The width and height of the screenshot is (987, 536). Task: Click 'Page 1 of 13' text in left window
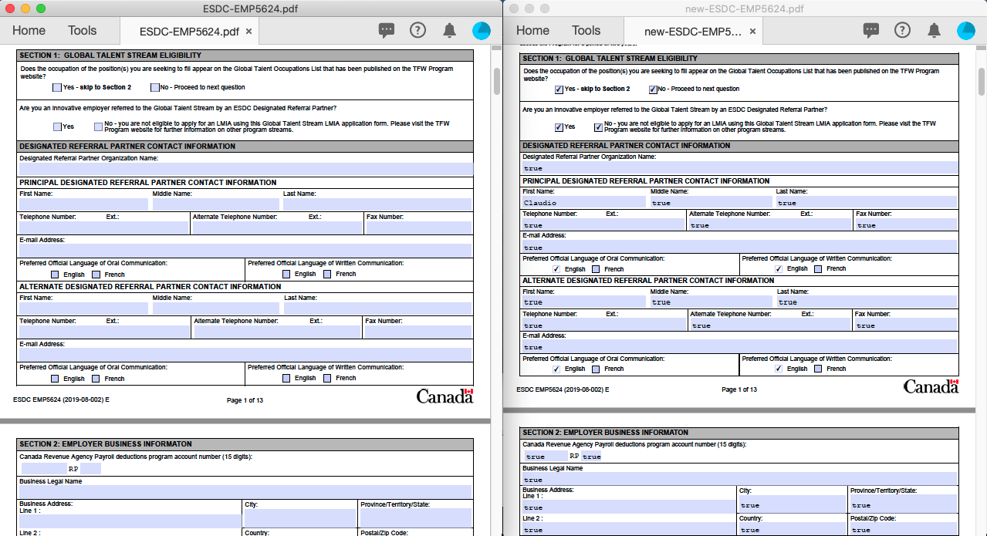(245, 400)
